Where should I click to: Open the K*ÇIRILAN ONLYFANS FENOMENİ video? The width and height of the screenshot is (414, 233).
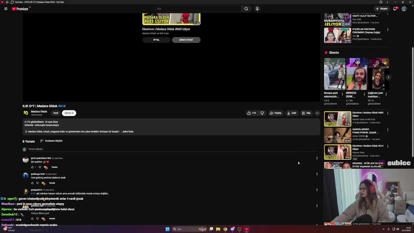[x=337, y=35]
